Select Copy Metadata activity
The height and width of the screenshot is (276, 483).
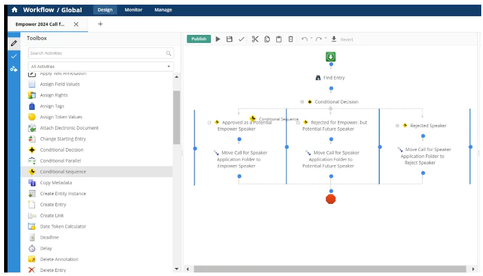(96, 182)
